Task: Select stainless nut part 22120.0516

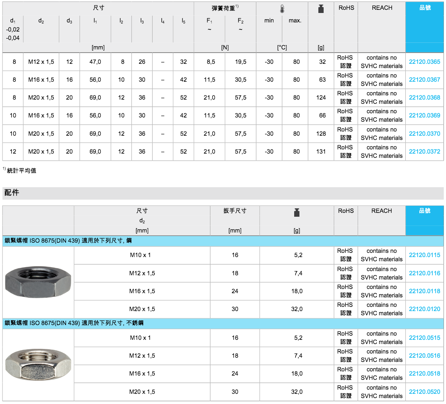Action: tap(424, 356)
